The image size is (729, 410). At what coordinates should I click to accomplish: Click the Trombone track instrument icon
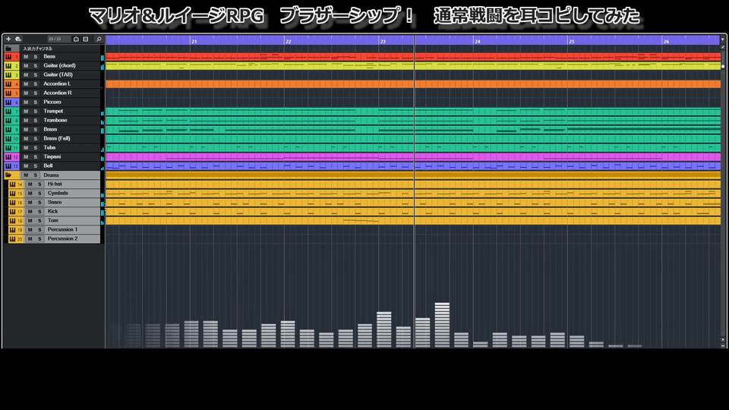pos(8,121)
